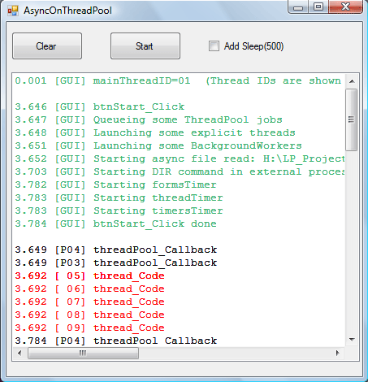Click the '3.784 [P04] threadPool_Callback' line
368x382 pixels.
pos(116,341)
